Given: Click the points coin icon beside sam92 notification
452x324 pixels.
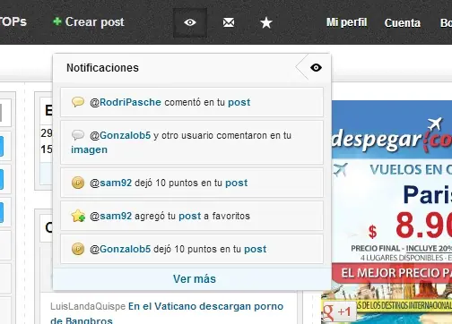Looking at the screenshot, I should click(78, 183).
